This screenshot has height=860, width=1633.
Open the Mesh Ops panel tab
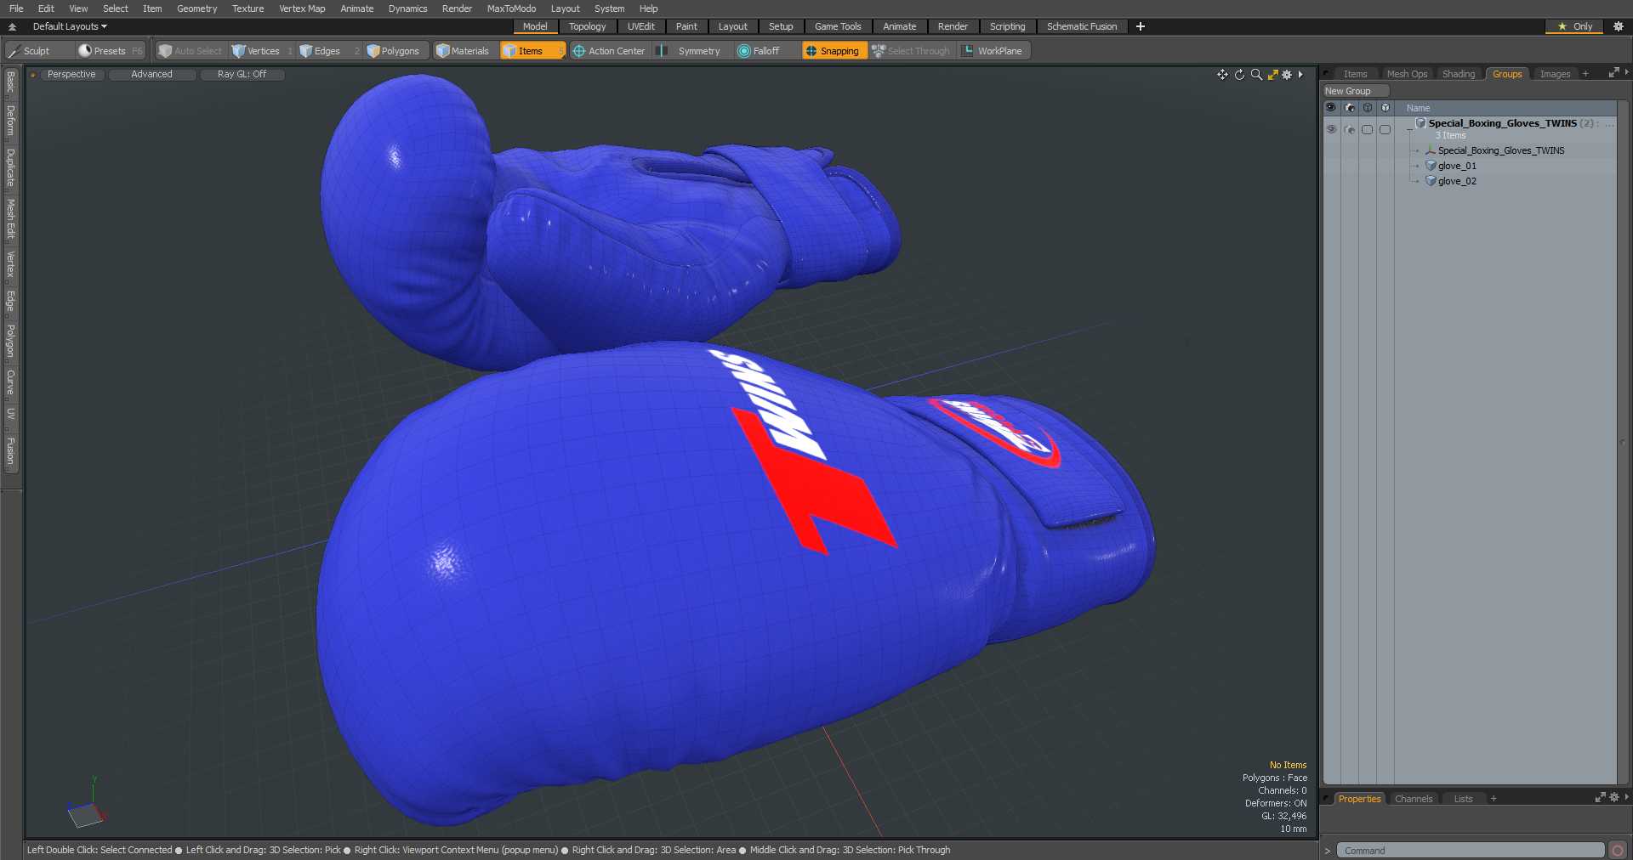[1407, 74]
